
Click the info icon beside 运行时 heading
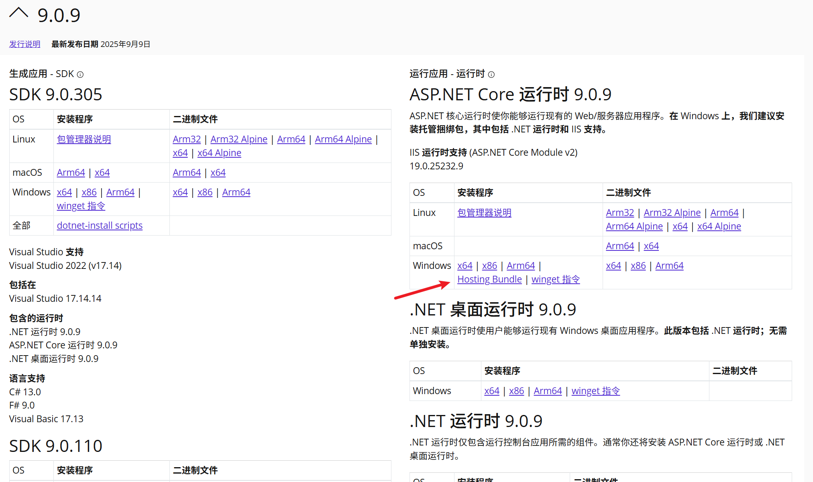click(491, 74)
